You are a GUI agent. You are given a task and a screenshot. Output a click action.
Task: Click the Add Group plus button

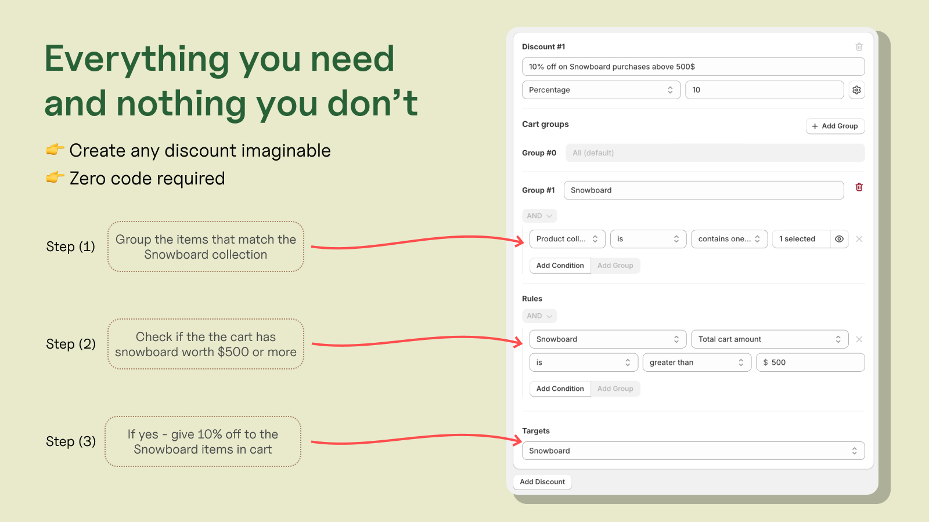click(x=835, y=126)
